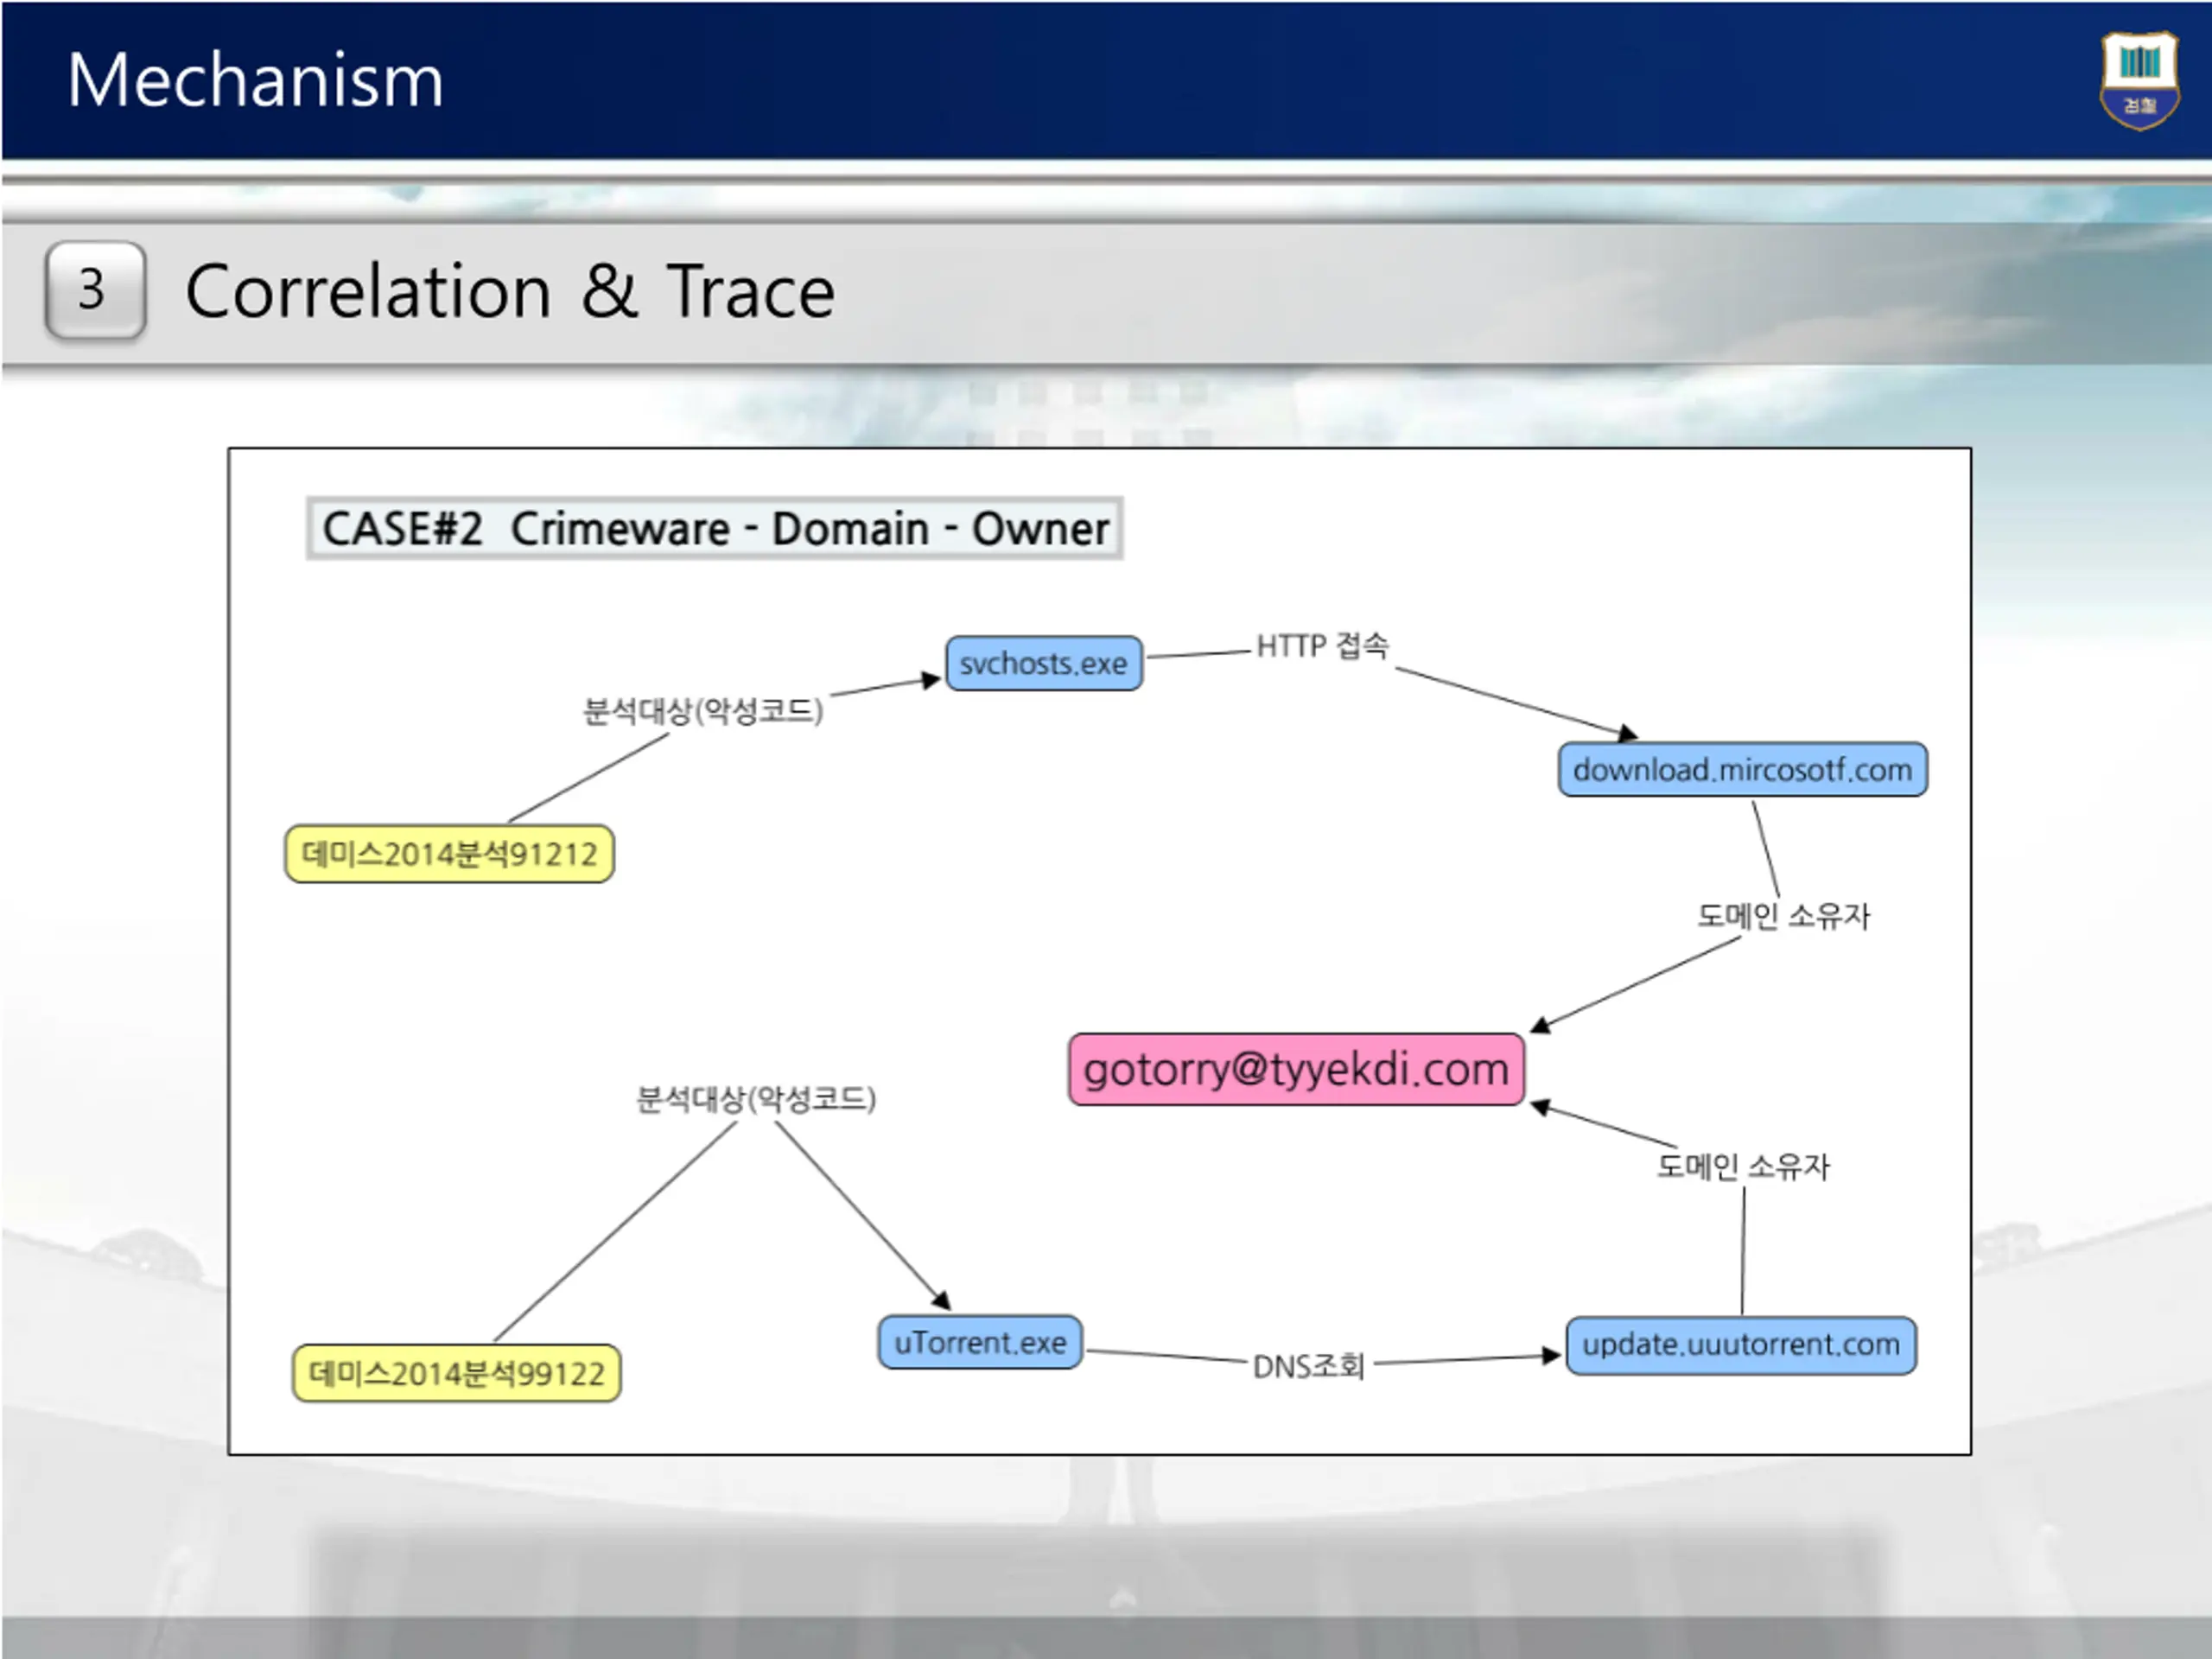Select the download.mircosotf.com domain node
The height and width of the screenshot is (1659, 2212).
1742,769
